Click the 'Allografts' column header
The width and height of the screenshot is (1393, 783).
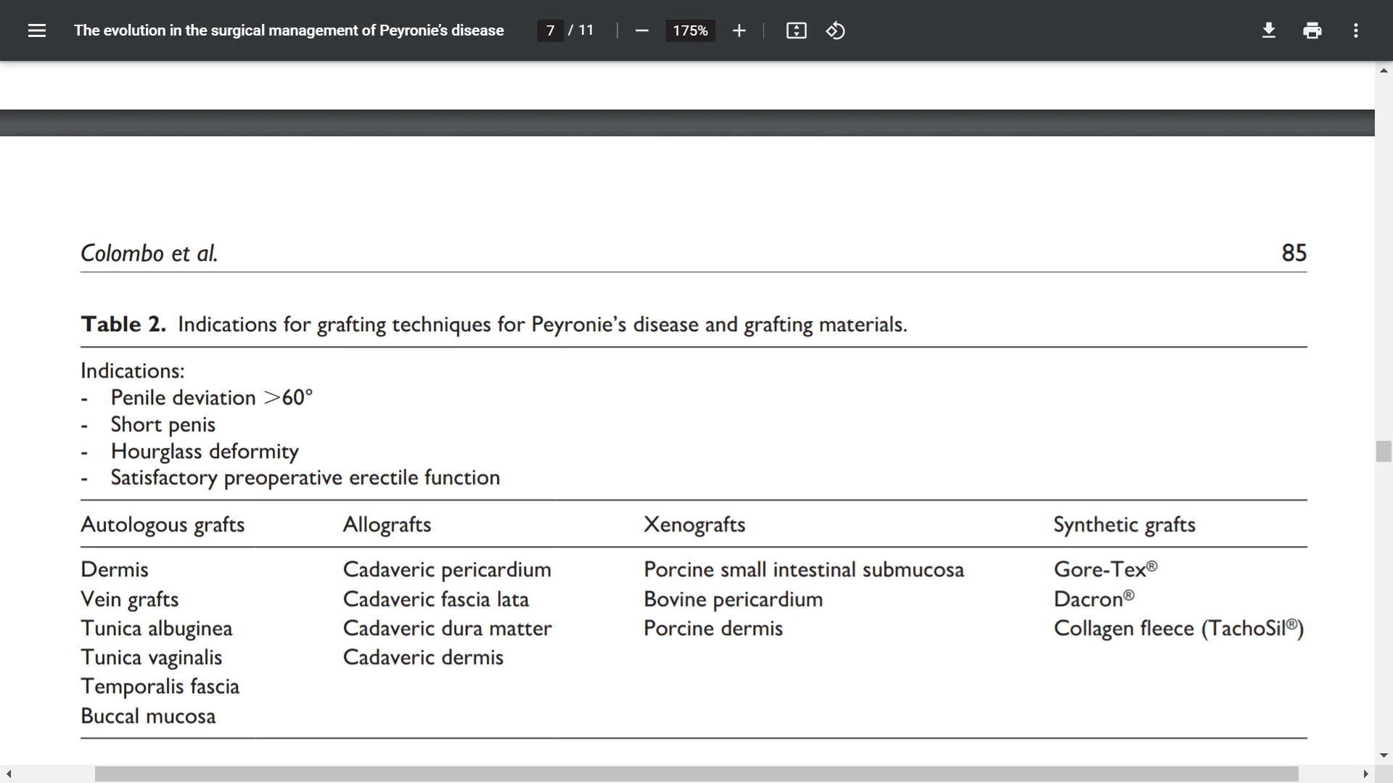[387, 524]
